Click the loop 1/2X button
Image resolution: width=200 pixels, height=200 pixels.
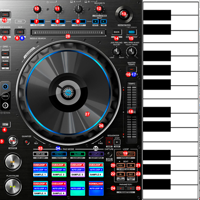click(x=121, y=165)
